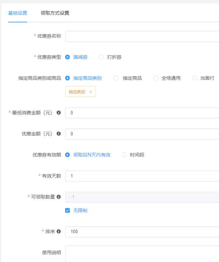
Task: Click info icon beside 最低消费金额
Action: pyautogui.click(x=59, y=113)
